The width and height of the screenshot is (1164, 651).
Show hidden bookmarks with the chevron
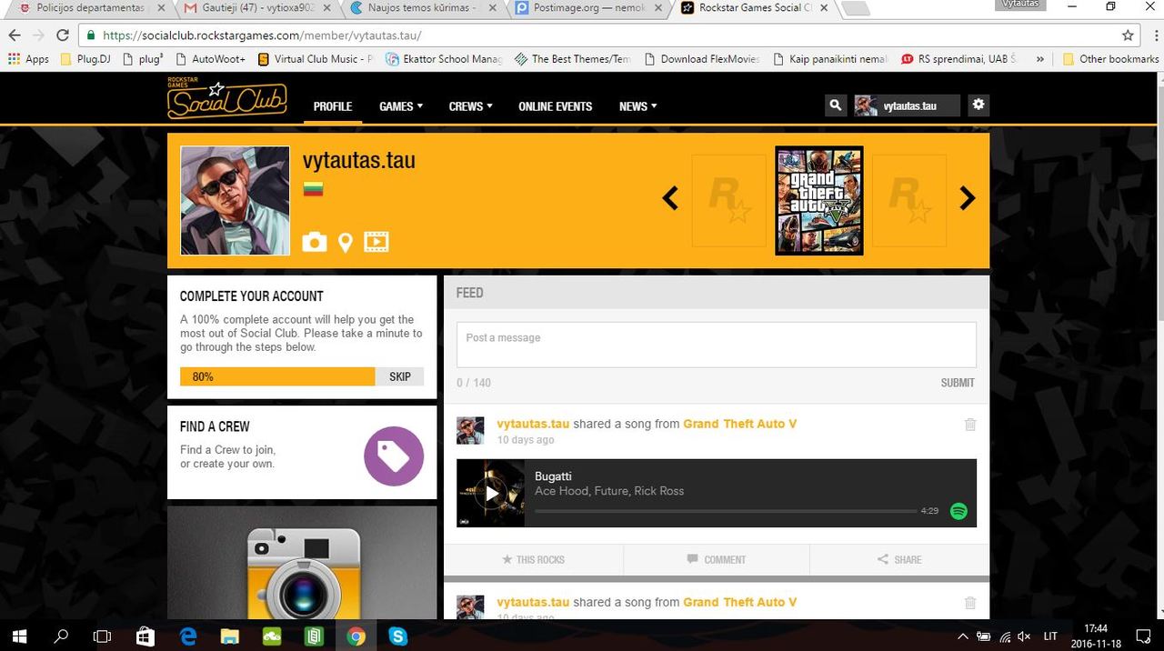click(x=1039, y=59)
